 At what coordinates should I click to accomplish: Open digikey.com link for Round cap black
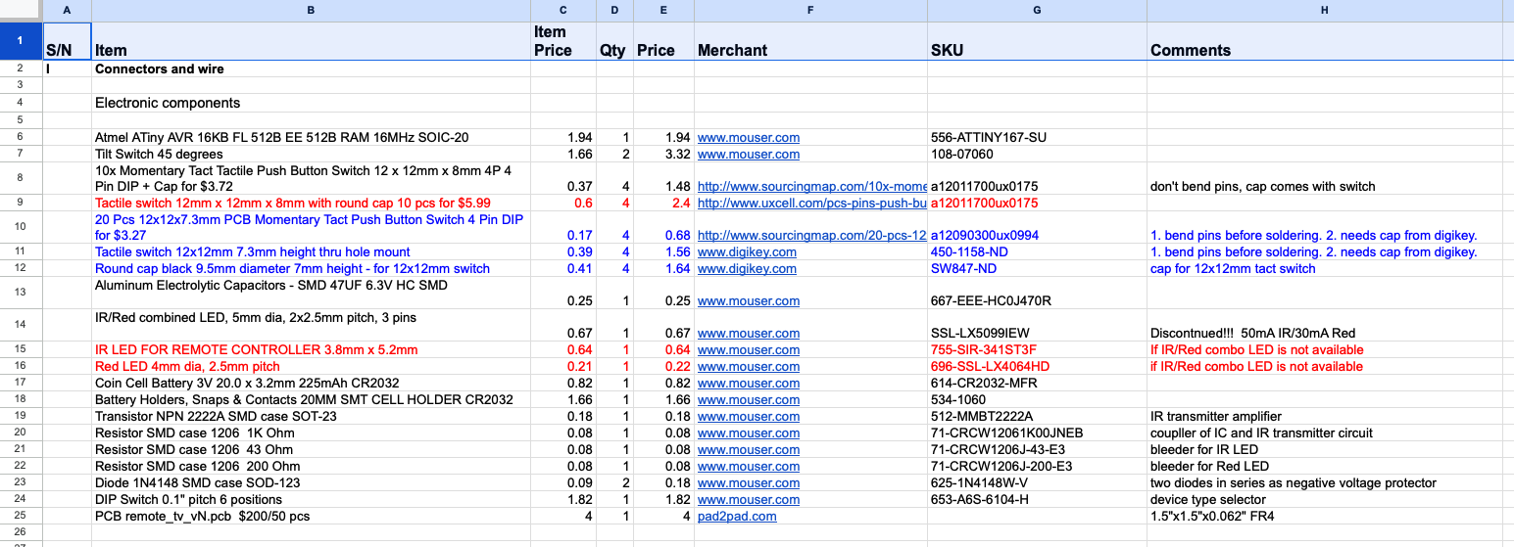(x=747, y=269)
